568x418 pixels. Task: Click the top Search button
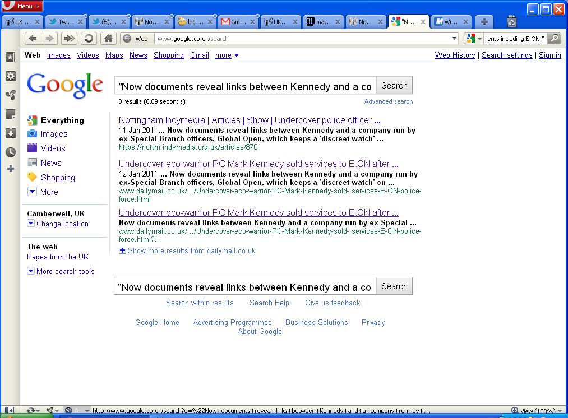(394, 86)
